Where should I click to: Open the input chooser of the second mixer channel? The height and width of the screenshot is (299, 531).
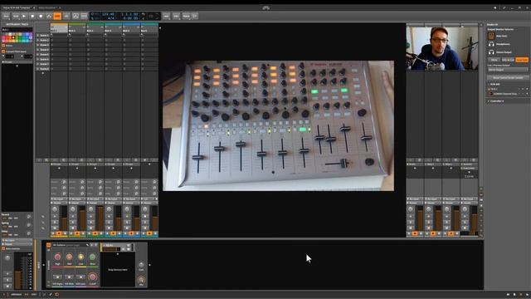[77, 199]
